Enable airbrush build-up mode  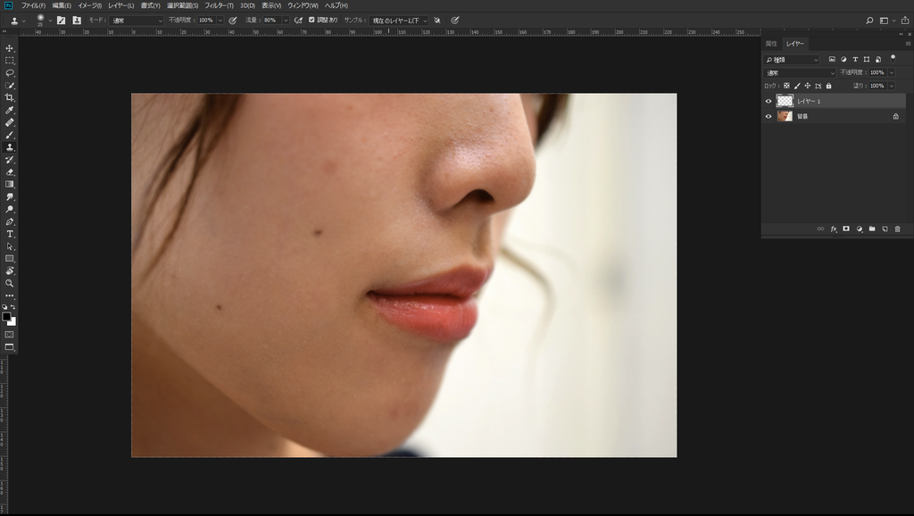[298, 21]
